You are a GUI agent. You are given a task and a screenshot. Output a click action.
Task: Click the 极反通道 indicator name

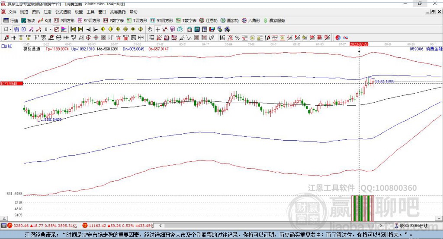(32, 49)
